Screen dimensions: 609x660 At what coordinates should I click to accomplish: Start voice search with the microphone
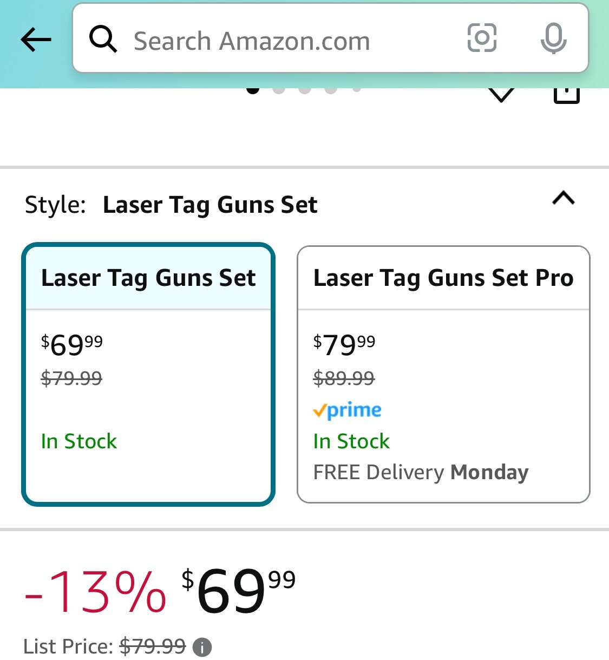[x=553, y=38]
